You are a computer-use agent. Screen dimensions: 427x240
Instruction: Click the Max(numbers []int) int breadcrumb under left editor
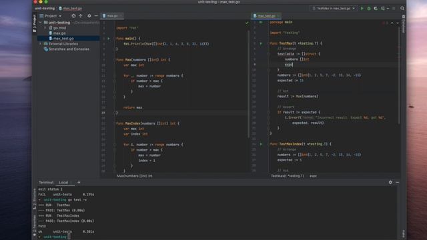(135, 176)
